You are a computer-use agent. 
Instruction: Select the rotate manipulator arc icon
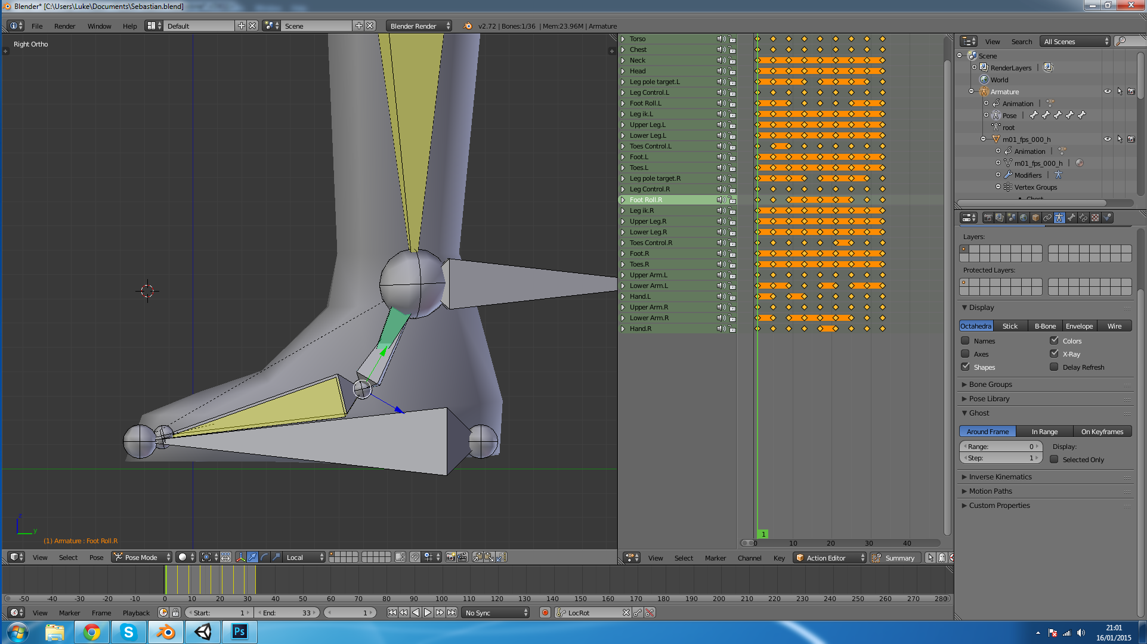tap(264, 557)
